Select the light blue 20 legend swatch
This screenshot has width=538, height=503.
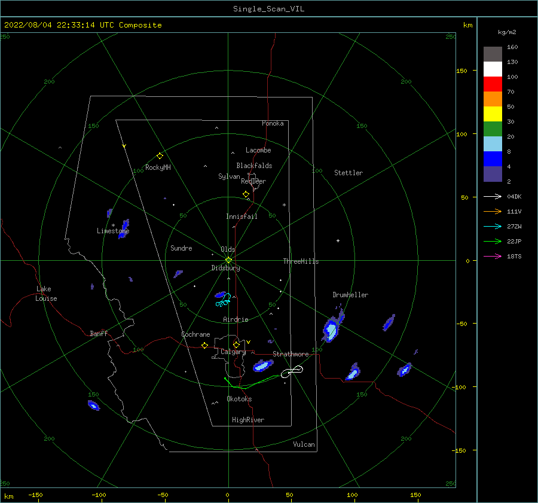tap(493, 144)
